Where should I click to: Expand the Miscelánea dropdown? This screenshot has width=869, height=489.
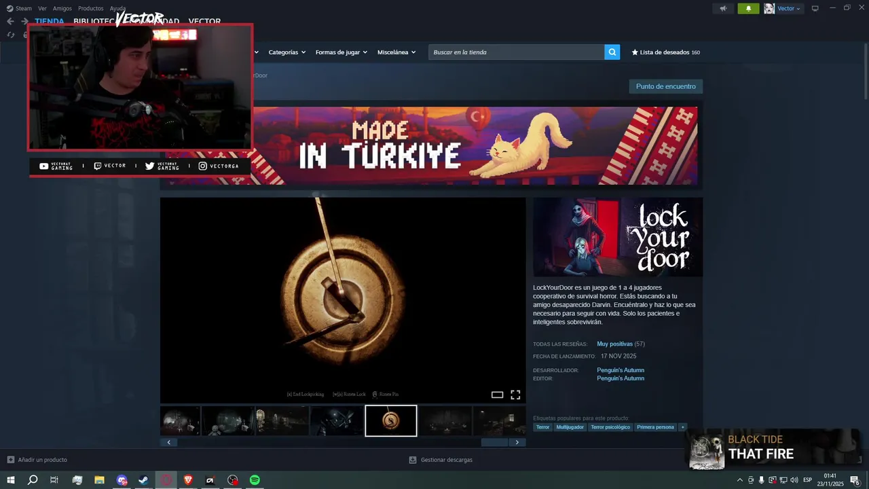pyautogui.click(x=396, y=52)
